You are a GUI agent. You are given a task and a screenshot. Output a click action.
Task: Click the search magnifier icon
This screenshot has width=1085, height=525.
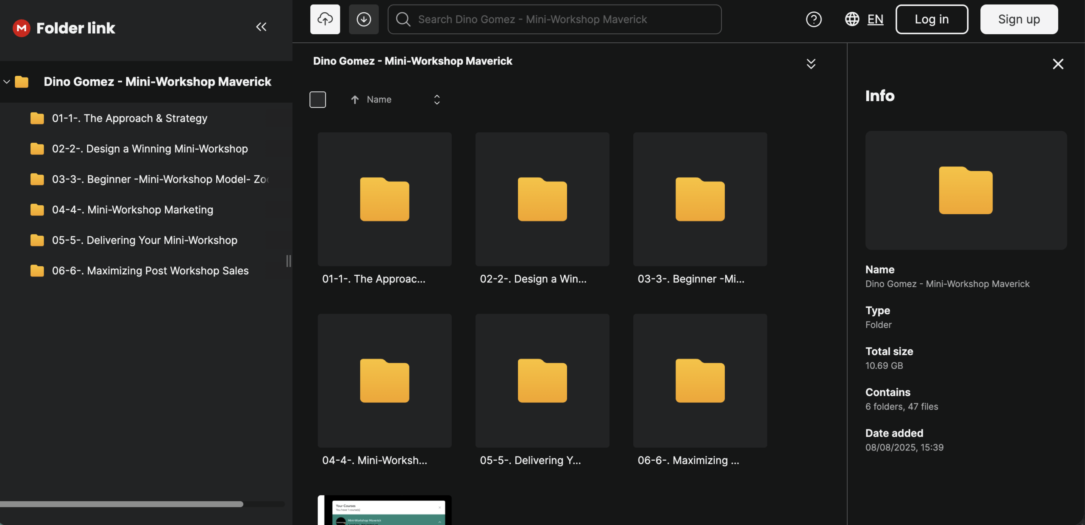point(403,19)
